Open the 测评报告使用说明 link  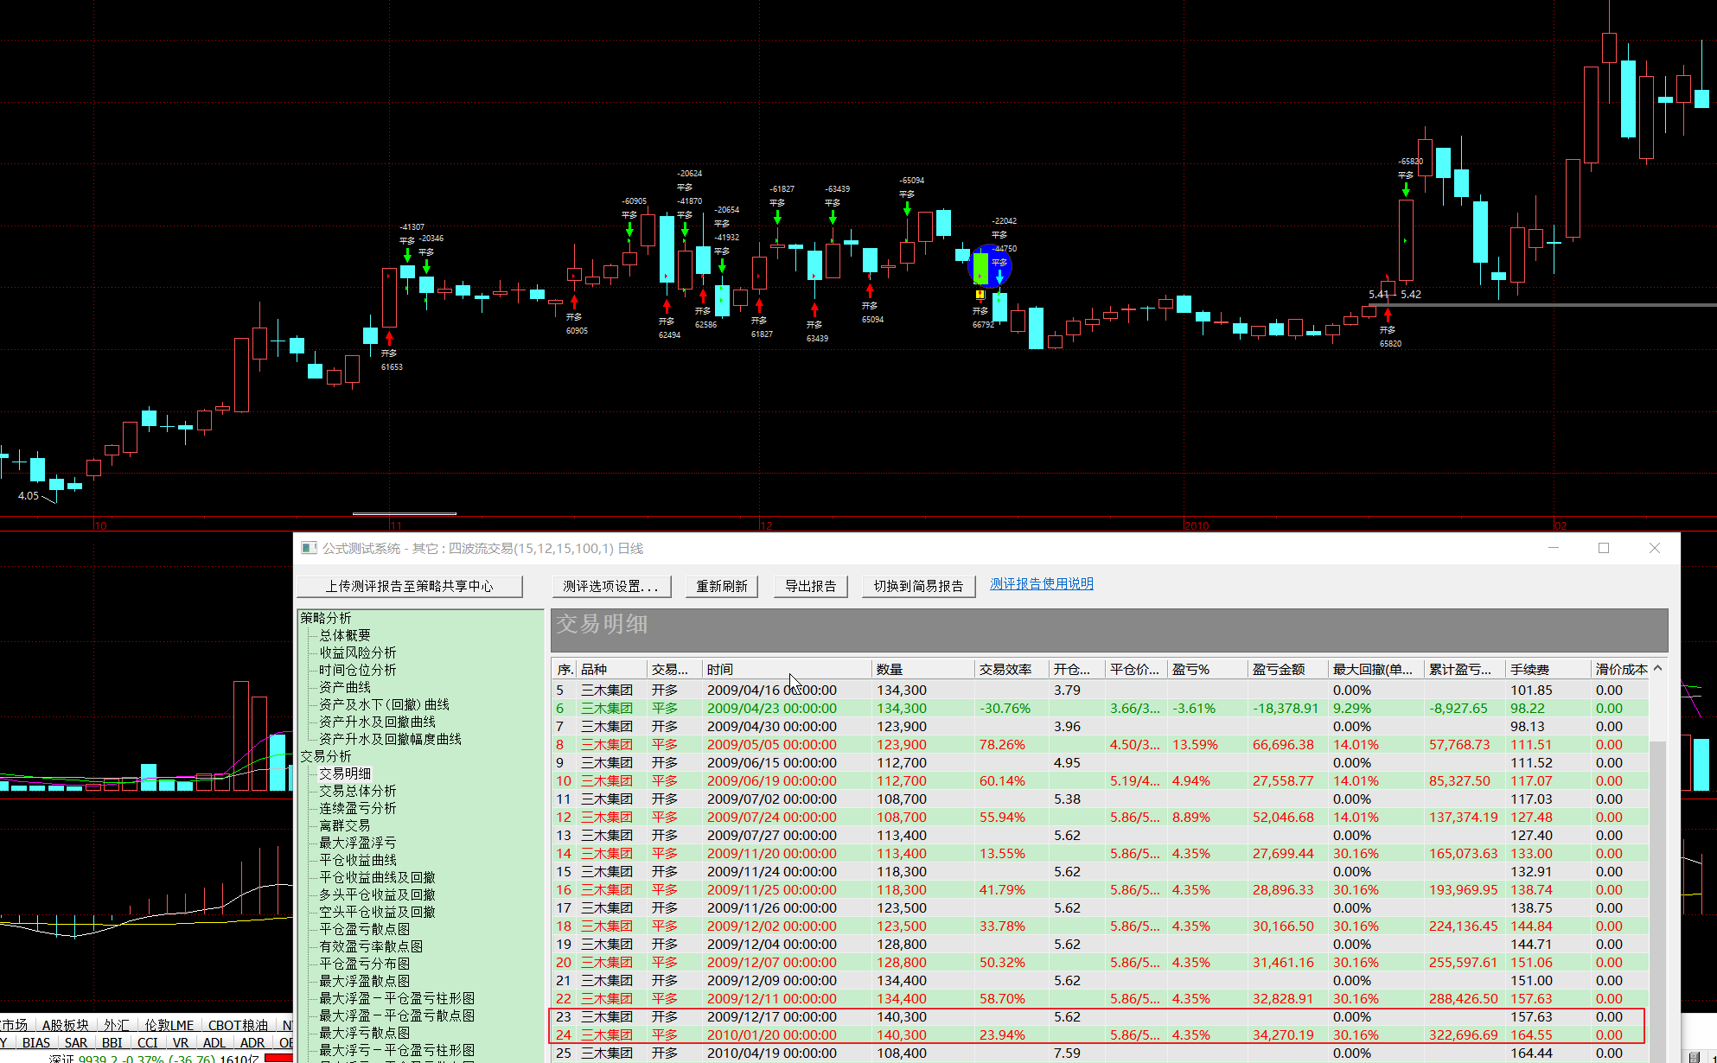coord(1041,584)
